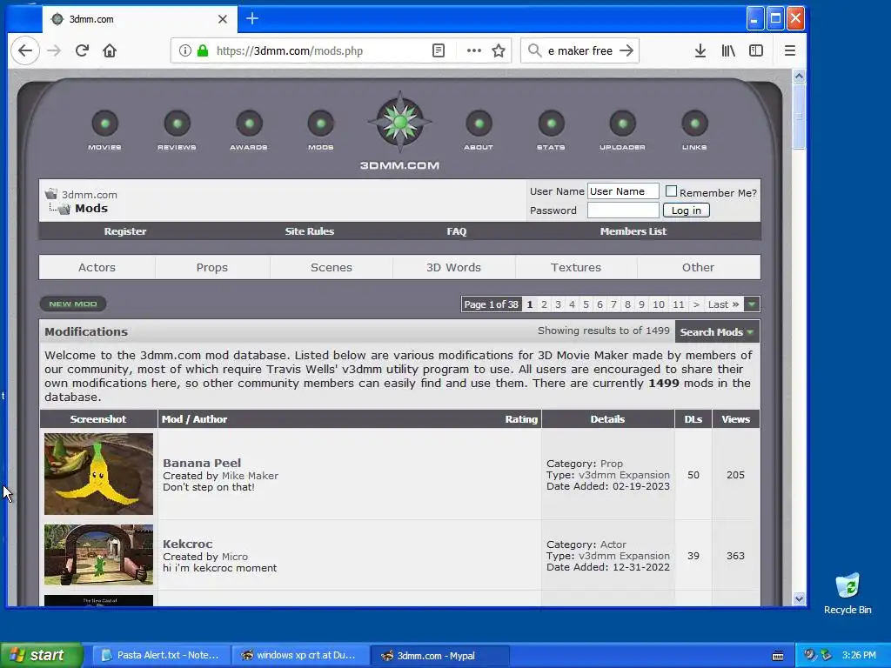The image size is (891, 668).
Task: Switch to windows xp crt taskbar item
Action: pyautogui.click(x=300, y=655)
